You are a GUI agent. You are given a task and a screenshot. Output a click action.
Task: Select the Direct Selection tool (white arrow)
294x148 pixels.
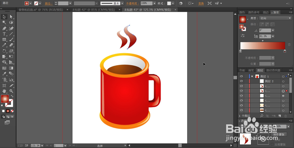click(11, 17)
